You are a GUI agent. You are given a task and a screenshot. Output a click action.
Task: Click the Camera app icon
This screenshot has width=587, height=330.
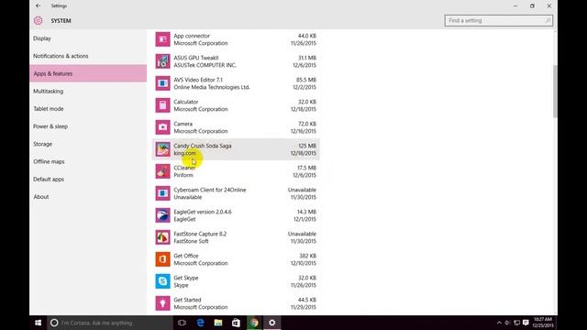coord(163,127)
